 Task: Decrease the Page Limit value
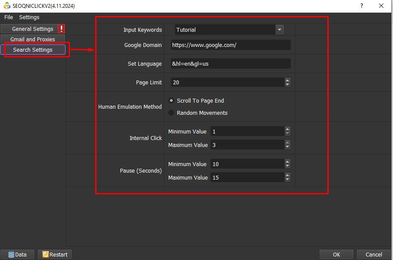coord(287,84)
